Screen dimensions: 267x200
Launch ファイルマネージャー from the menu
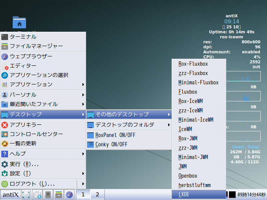[x=43, y=46]
